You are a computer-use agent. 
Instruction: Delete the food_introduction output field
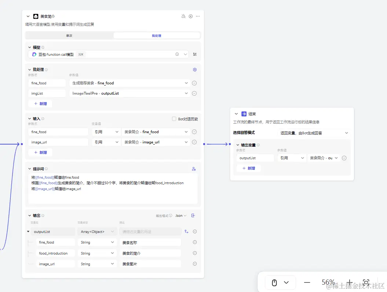click(x=195, y=253)
